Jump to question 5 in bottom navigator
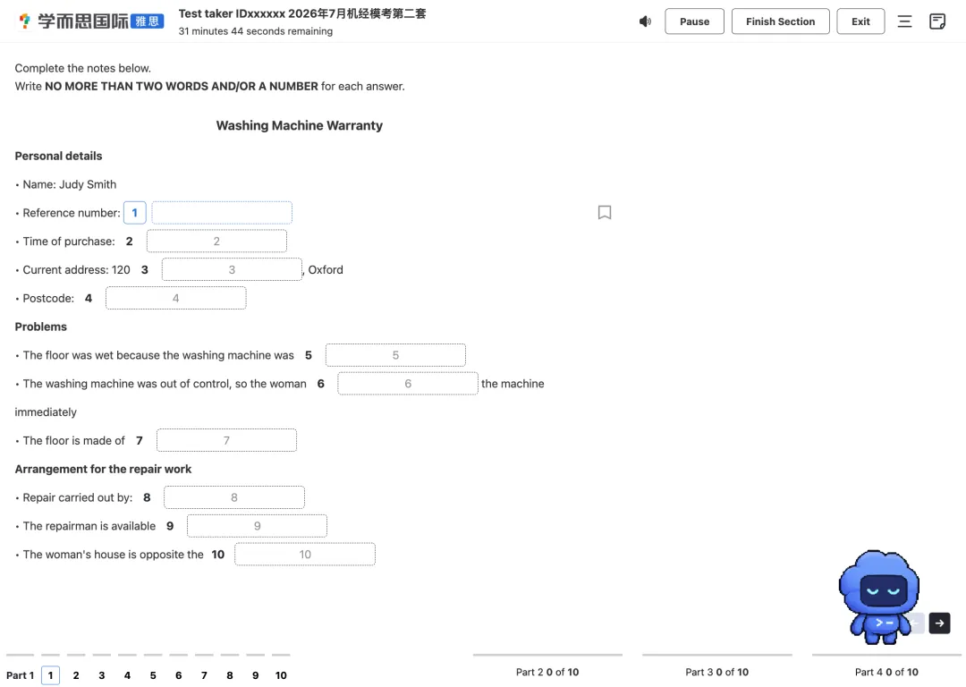This screenshot has width=966, height=687. (153, 675)
